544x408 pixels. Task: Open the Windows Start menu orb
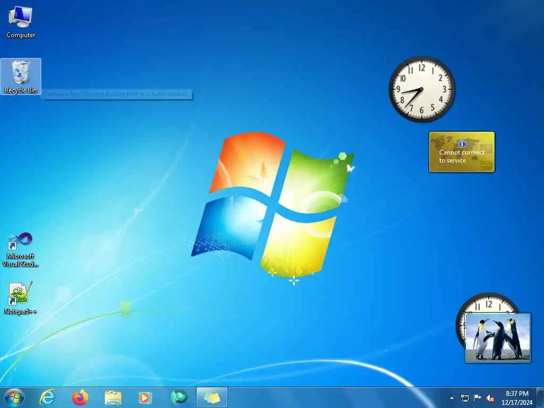[14, 397]
